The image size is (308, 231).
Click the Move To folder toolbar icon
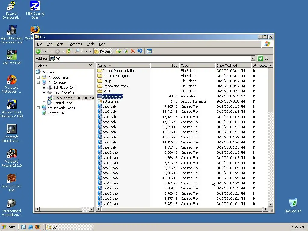(118, 51)
